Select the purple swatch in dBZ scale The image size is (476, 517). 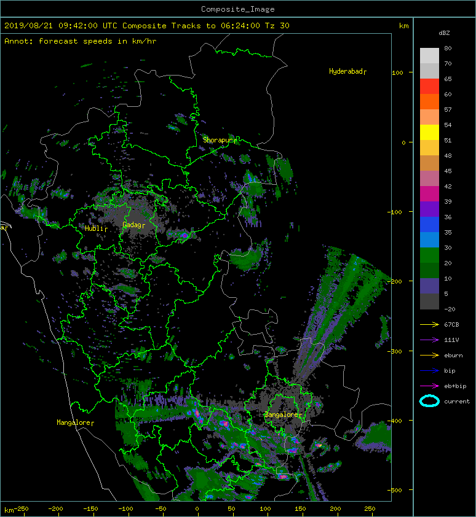click(429, 209)
